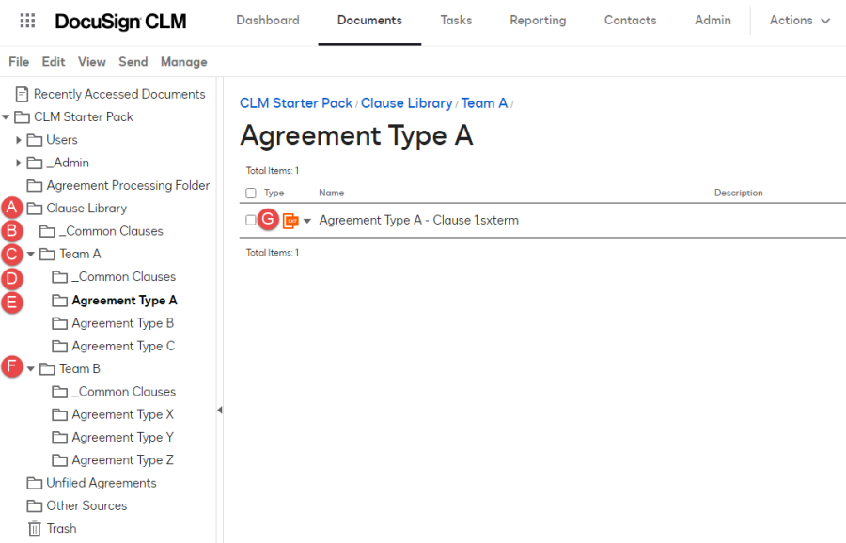Collapse the Team A tree node
The width and height of the screenshot is (846, 543).
click(28, 254)
